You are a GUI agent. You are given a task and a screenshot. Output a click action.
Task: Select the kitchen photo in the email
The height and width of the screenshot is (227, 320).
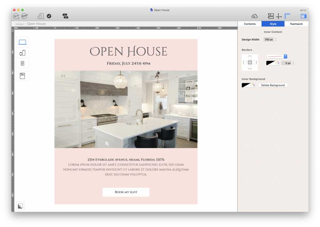tap(126, 109)
